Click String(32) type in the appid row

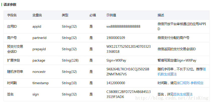coord(69,27)
